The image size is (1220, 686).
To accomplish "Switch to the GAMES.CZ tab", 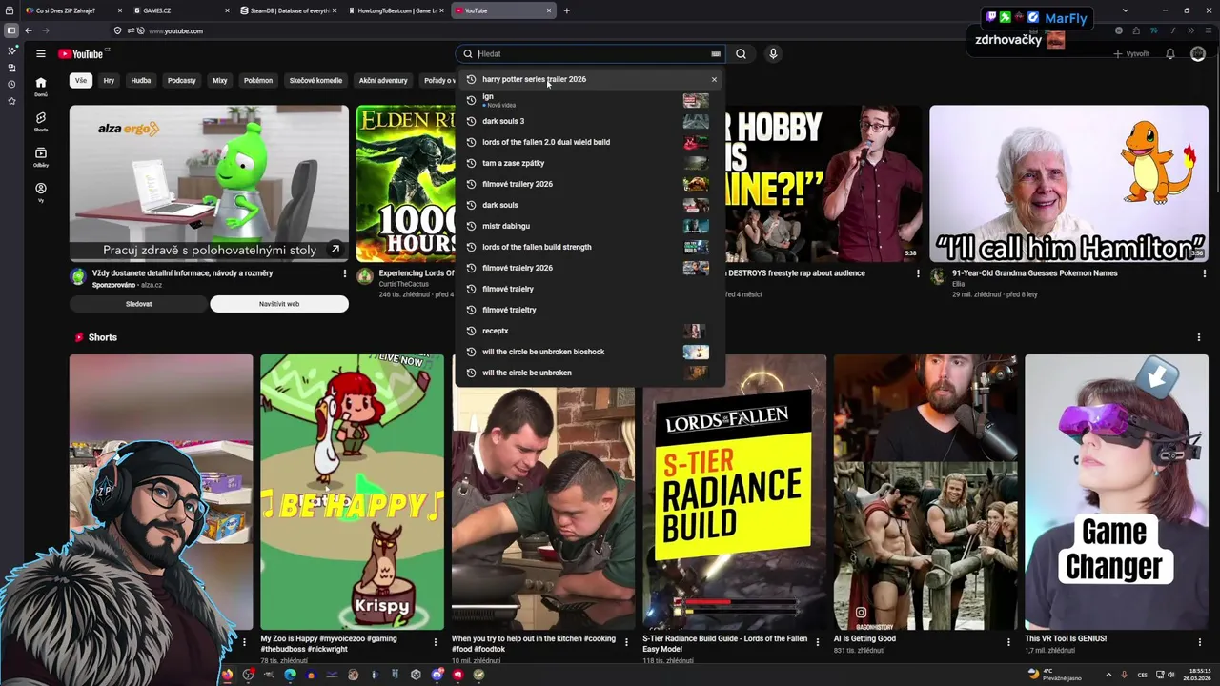I will [179, 10].
